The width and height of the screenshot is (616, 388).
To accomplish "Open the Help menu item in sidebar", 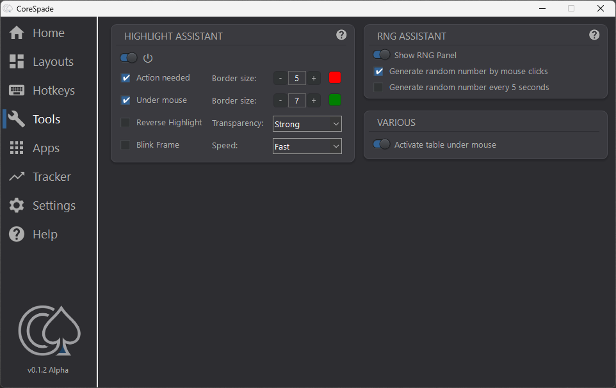I will [x=33, y=234].
